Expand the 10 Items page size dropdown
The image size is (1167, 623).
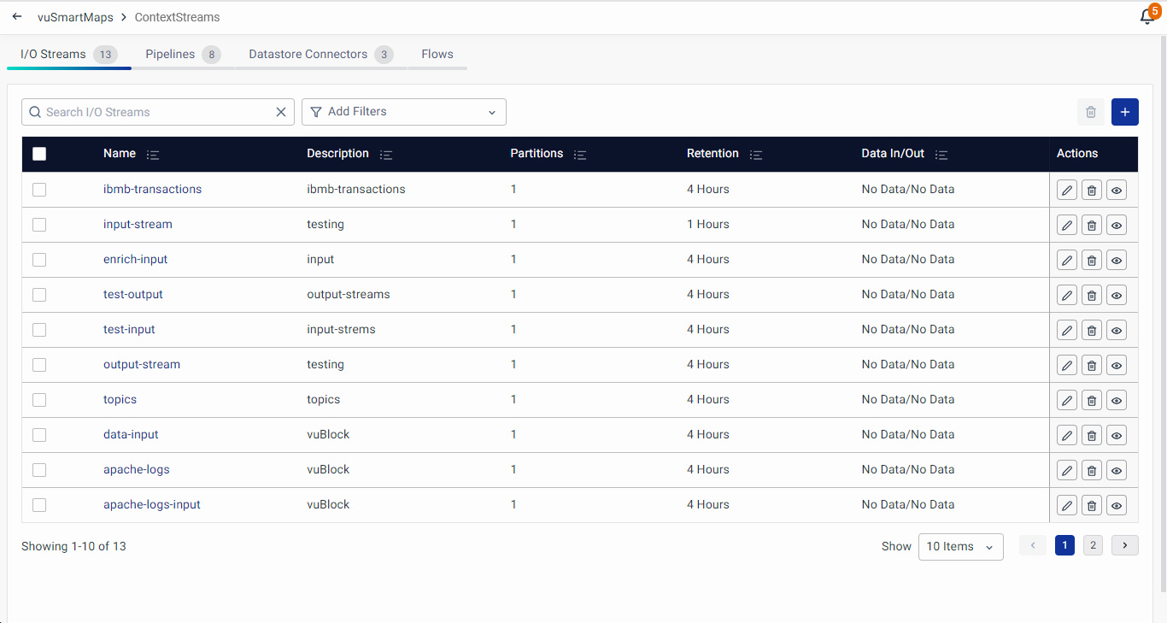click(x=960, y=547)
